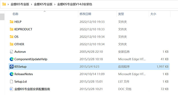The width and height of the screenshot is (178, 95).
Task: Click the Autorun setup info file icon
Action: point(11,52)
